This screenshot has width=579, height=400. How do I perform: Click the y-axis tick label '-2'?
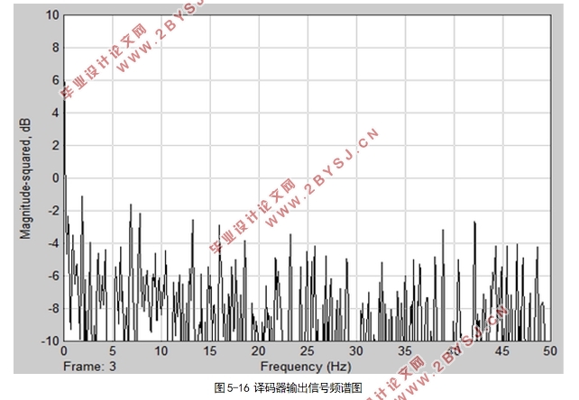point(53,211)
